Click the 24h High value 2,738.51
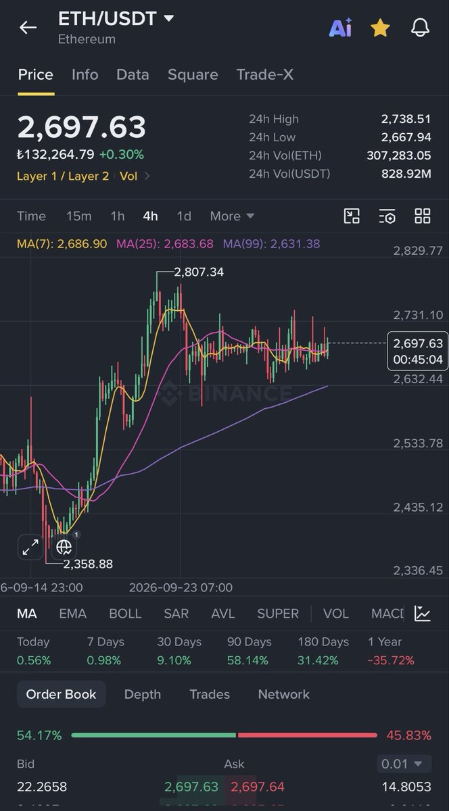Viewport: 449px width, 811px height. coord(406,119)
